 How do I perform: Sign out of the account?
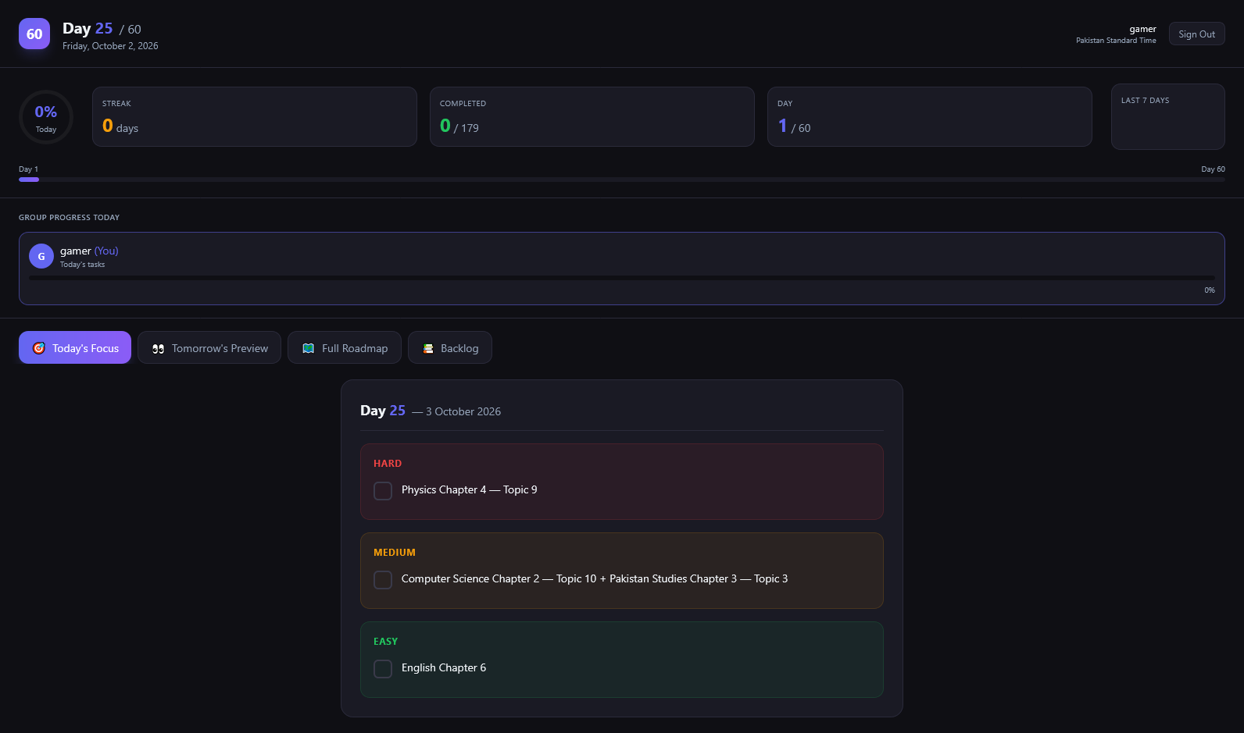(1196, 34)
